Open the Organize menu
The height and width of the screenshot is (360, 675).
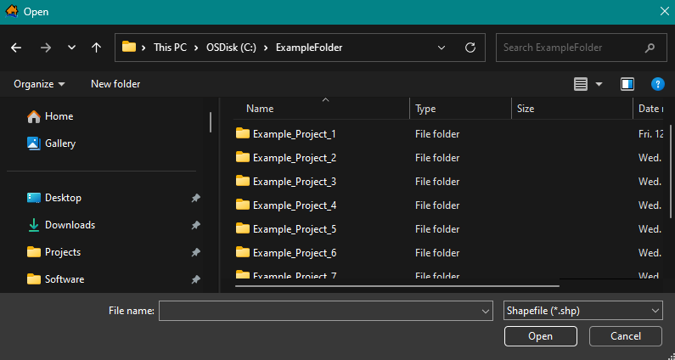pyautogui.click(x=39, y=84)
